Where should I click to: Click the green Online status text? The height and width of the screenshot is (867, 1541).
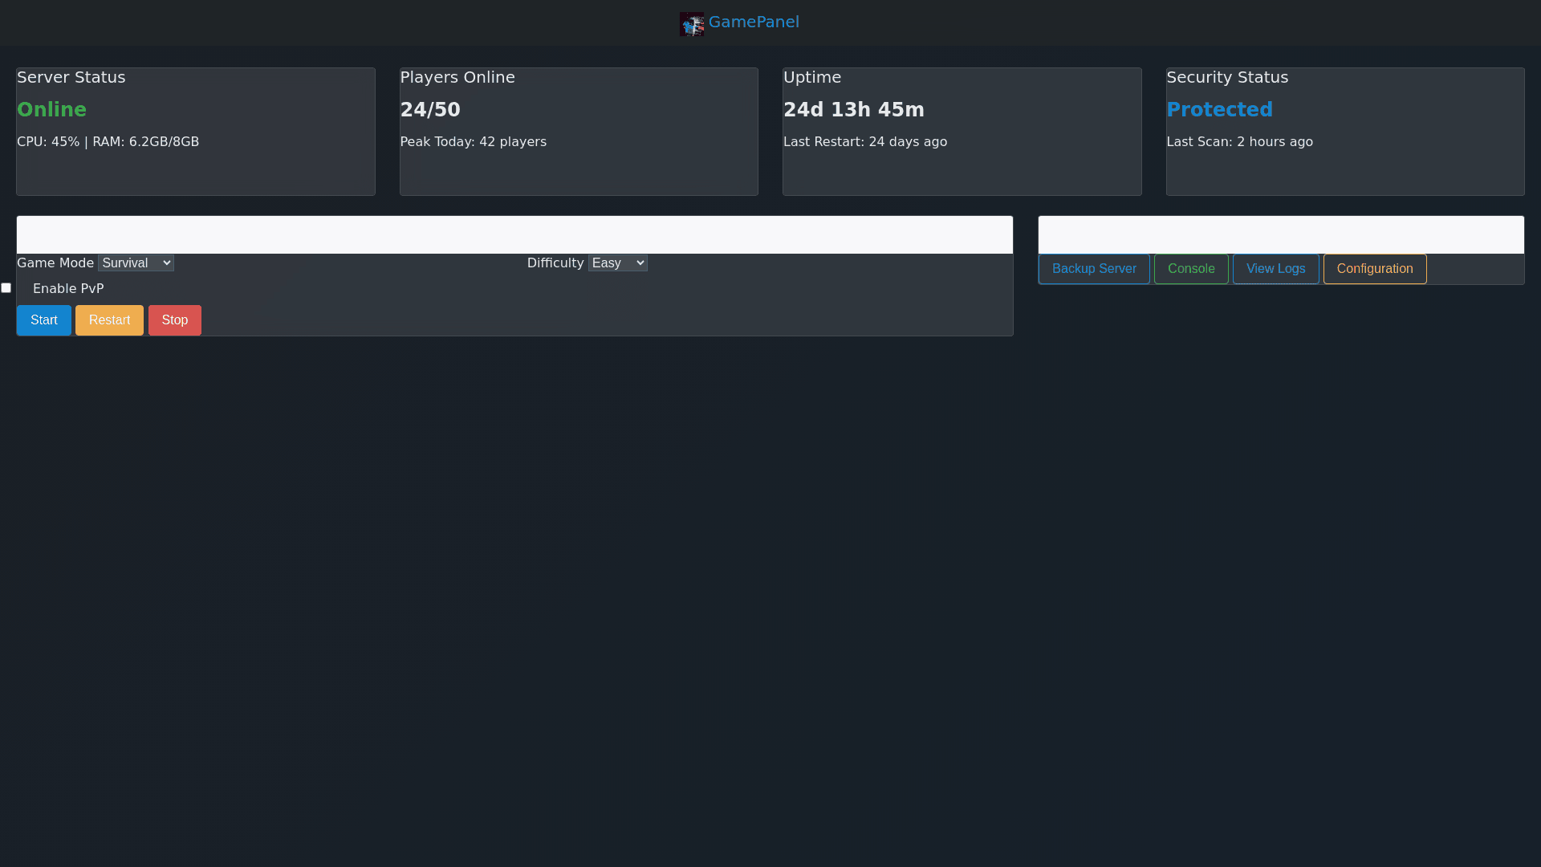pos(51,110)
